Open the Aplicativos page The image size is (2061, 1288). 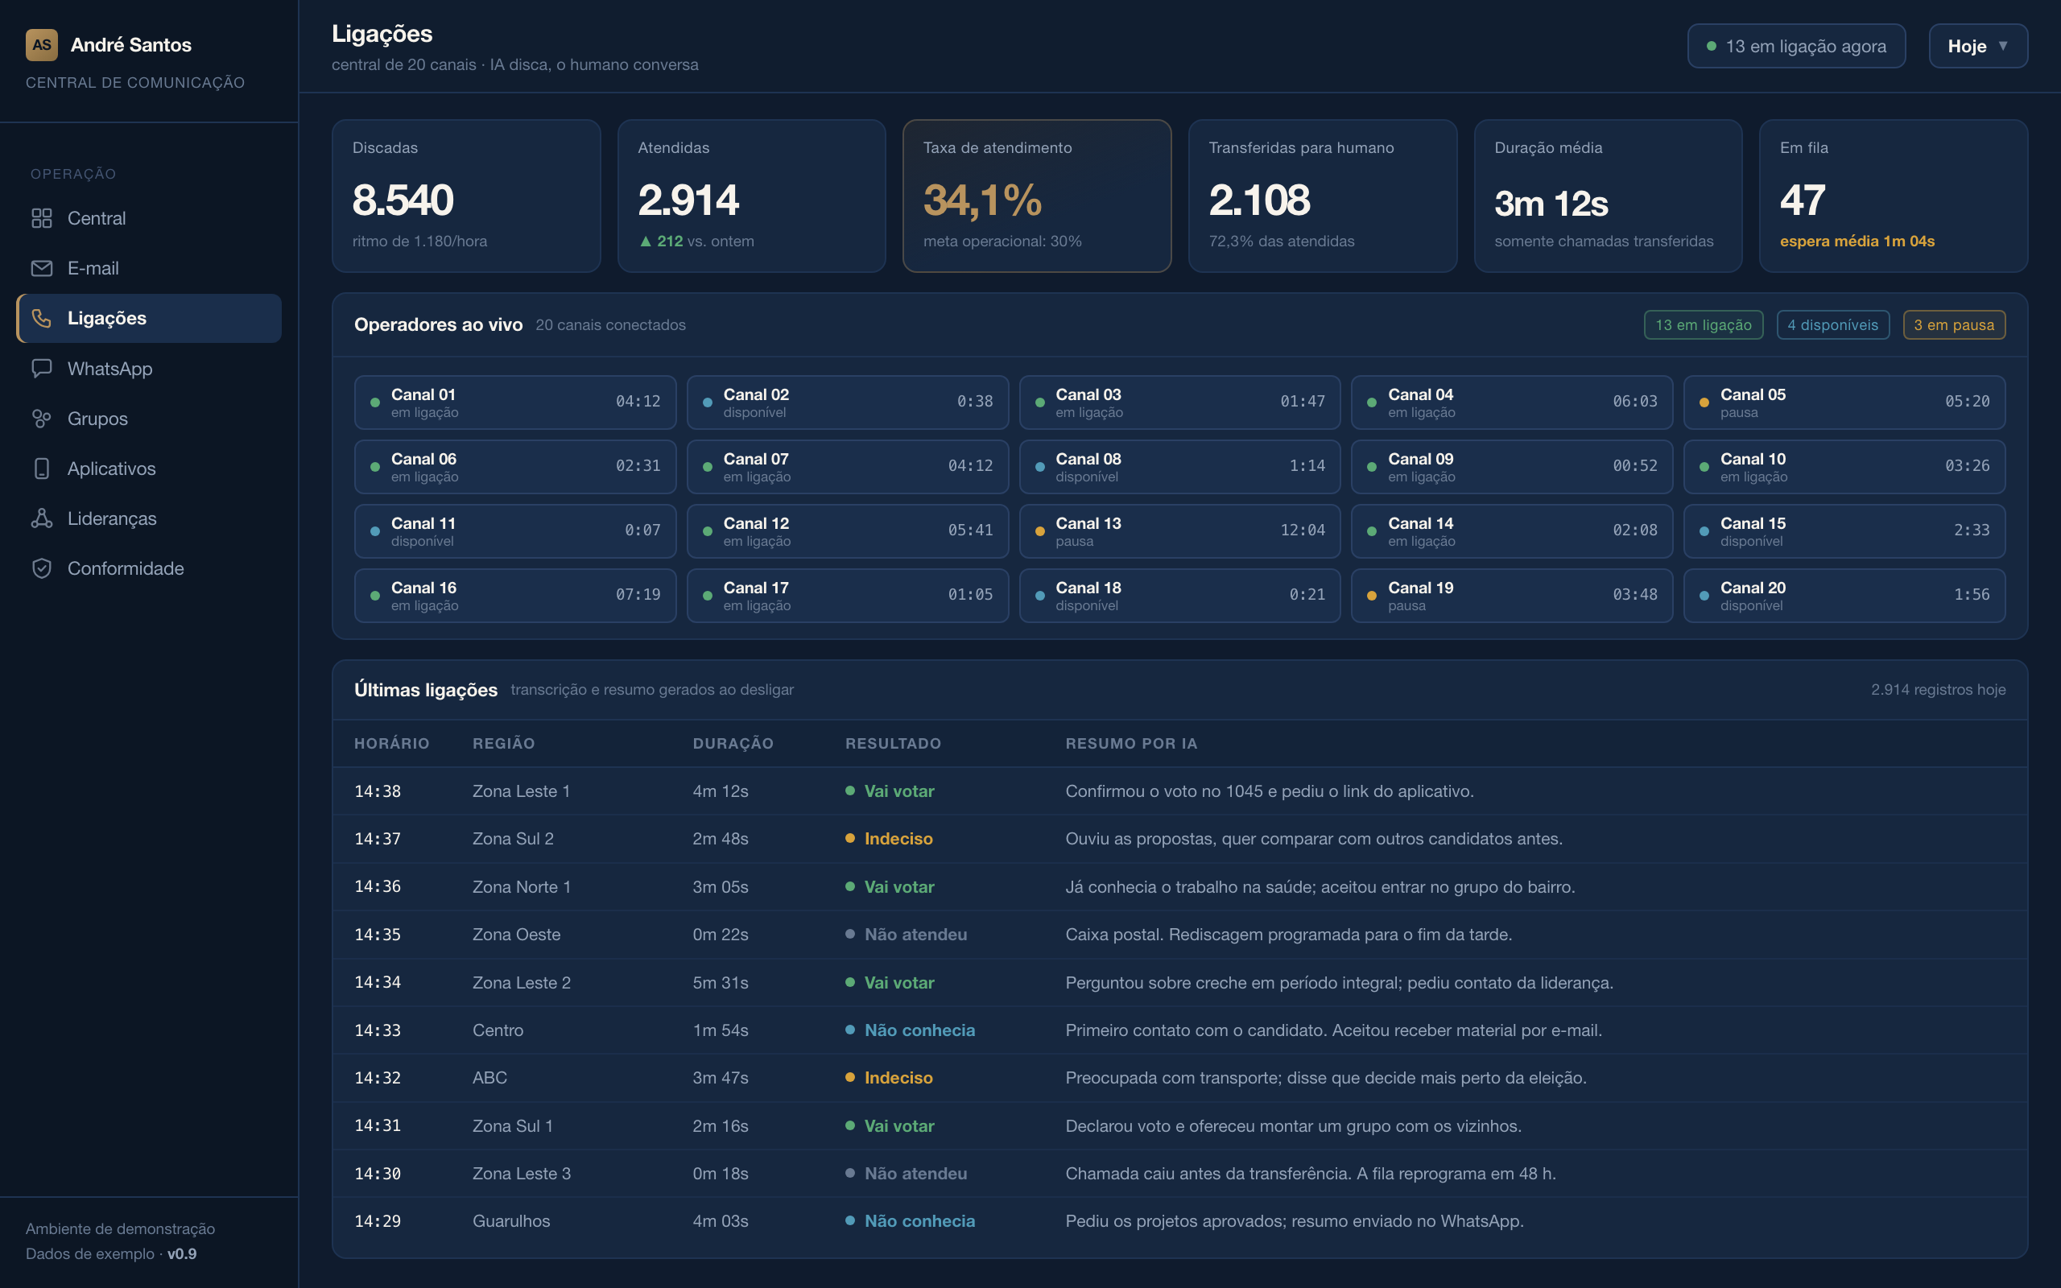point(149,469)
